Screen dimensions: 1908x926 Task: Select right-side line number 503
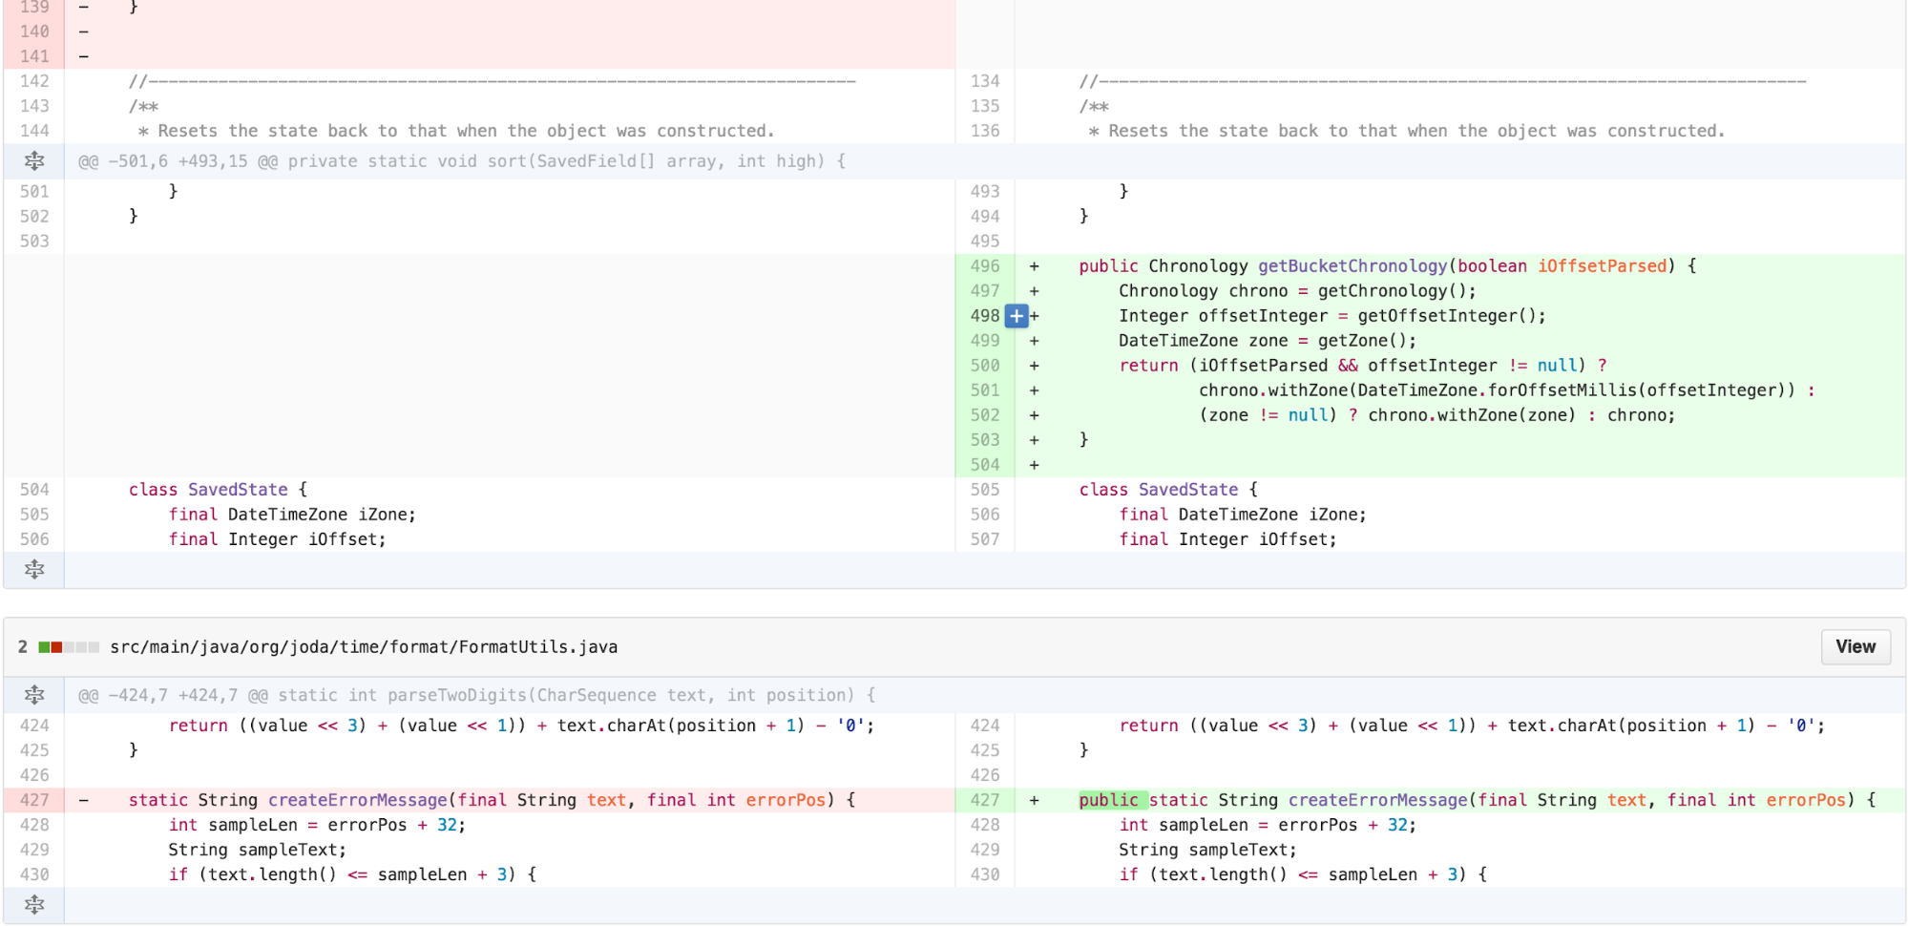click(x=985, y=440)
